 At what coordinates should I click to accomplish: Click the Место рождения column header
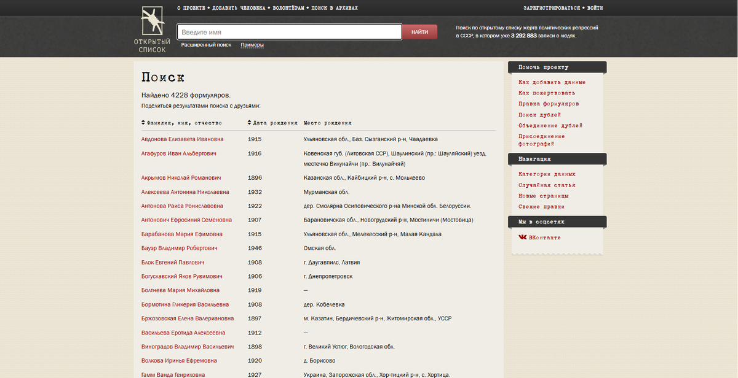click(328, 123)
